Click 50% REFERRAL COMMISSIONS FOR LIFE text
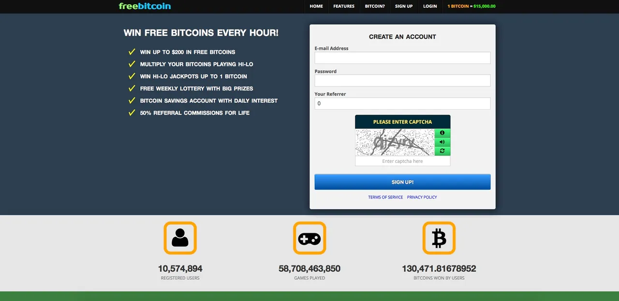This screenshot has width=619, height=301. [195, 113]
